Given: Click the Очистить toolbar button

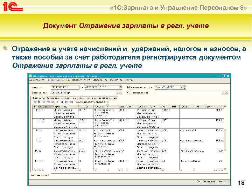Looking at the screenshot, I should pos(116,80).
